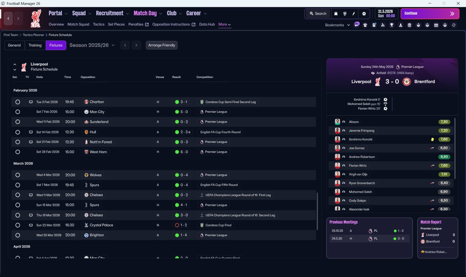The width and height of the screenshot is (466, 277).
Task: Click the Arrange Friendly button
Action: pyautogui.click(x=162, y=45)
